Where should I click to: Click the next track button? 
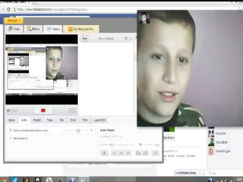pos(128,153)
